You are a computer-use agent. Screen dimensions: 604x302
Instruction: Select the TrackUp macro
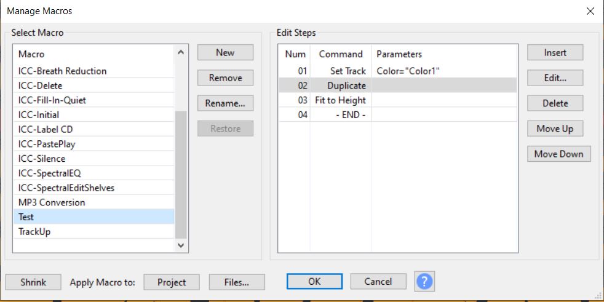coord(34,231)
